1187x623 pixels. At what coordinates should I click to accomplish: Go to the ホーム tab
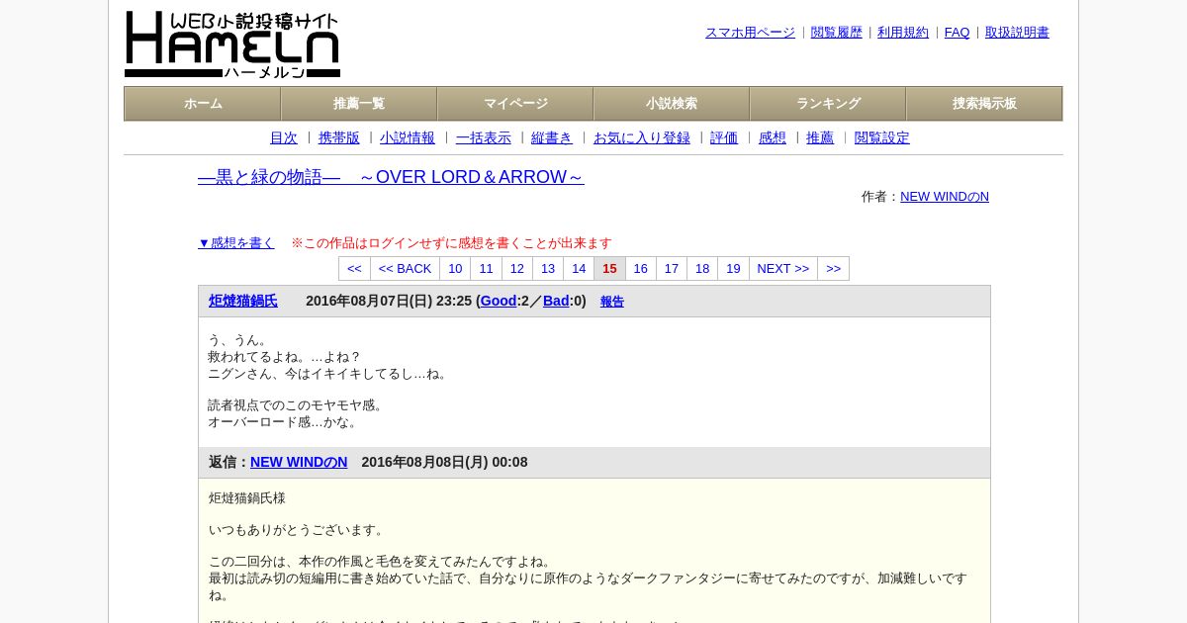[x=203, y=104]
